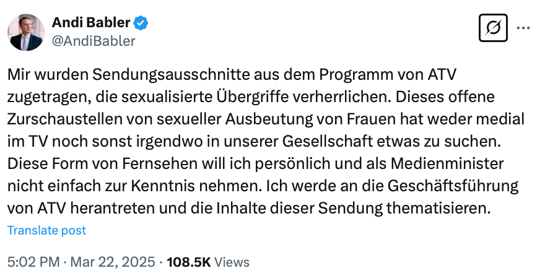Open Andi Babler's profile picture
545x276 pixels.
click(x=26, y=32)
